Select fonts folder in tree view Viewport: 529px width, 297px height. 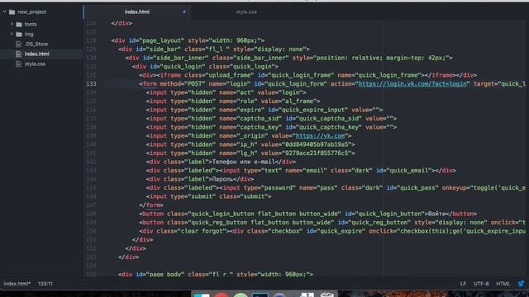point(31,24)
